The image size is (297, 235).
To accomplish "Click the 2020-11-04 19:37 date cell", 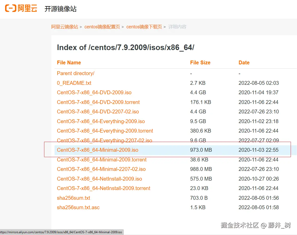I will (x=259, y=92).
